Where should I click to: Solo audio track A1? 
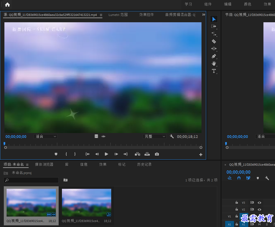[267, 224]
